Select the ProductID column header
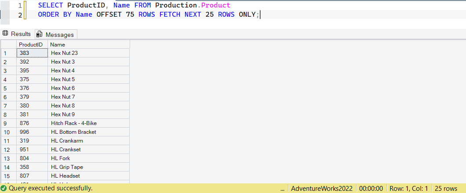The image size is (466, 193). (32, 44)
